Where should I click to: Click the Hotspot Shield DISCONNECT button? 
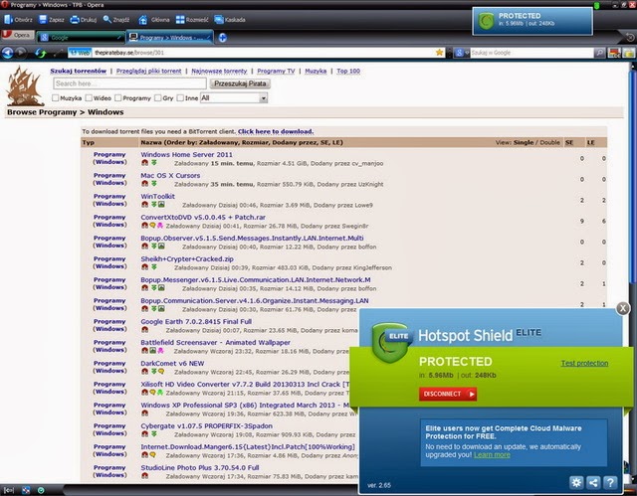click(x=448, y=394)
